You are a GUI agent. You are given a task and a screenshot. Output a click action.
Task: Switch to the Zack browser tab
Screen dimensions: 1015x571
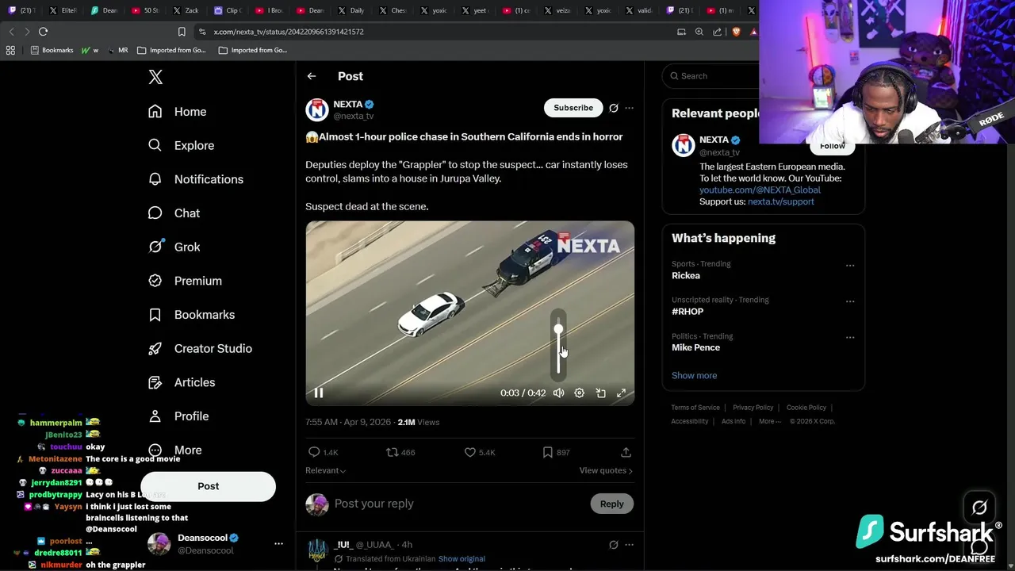186,10
